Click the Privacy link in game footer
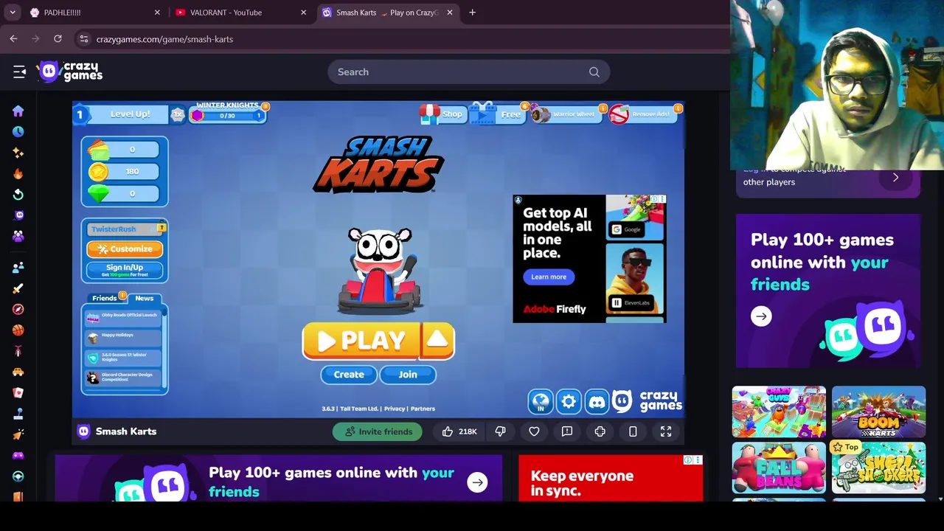The width and height of the screenshot is (944, 531). pos(395,409)
